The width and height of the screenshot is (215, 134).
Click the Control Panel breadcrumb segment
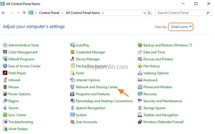(x=49, y=13)
